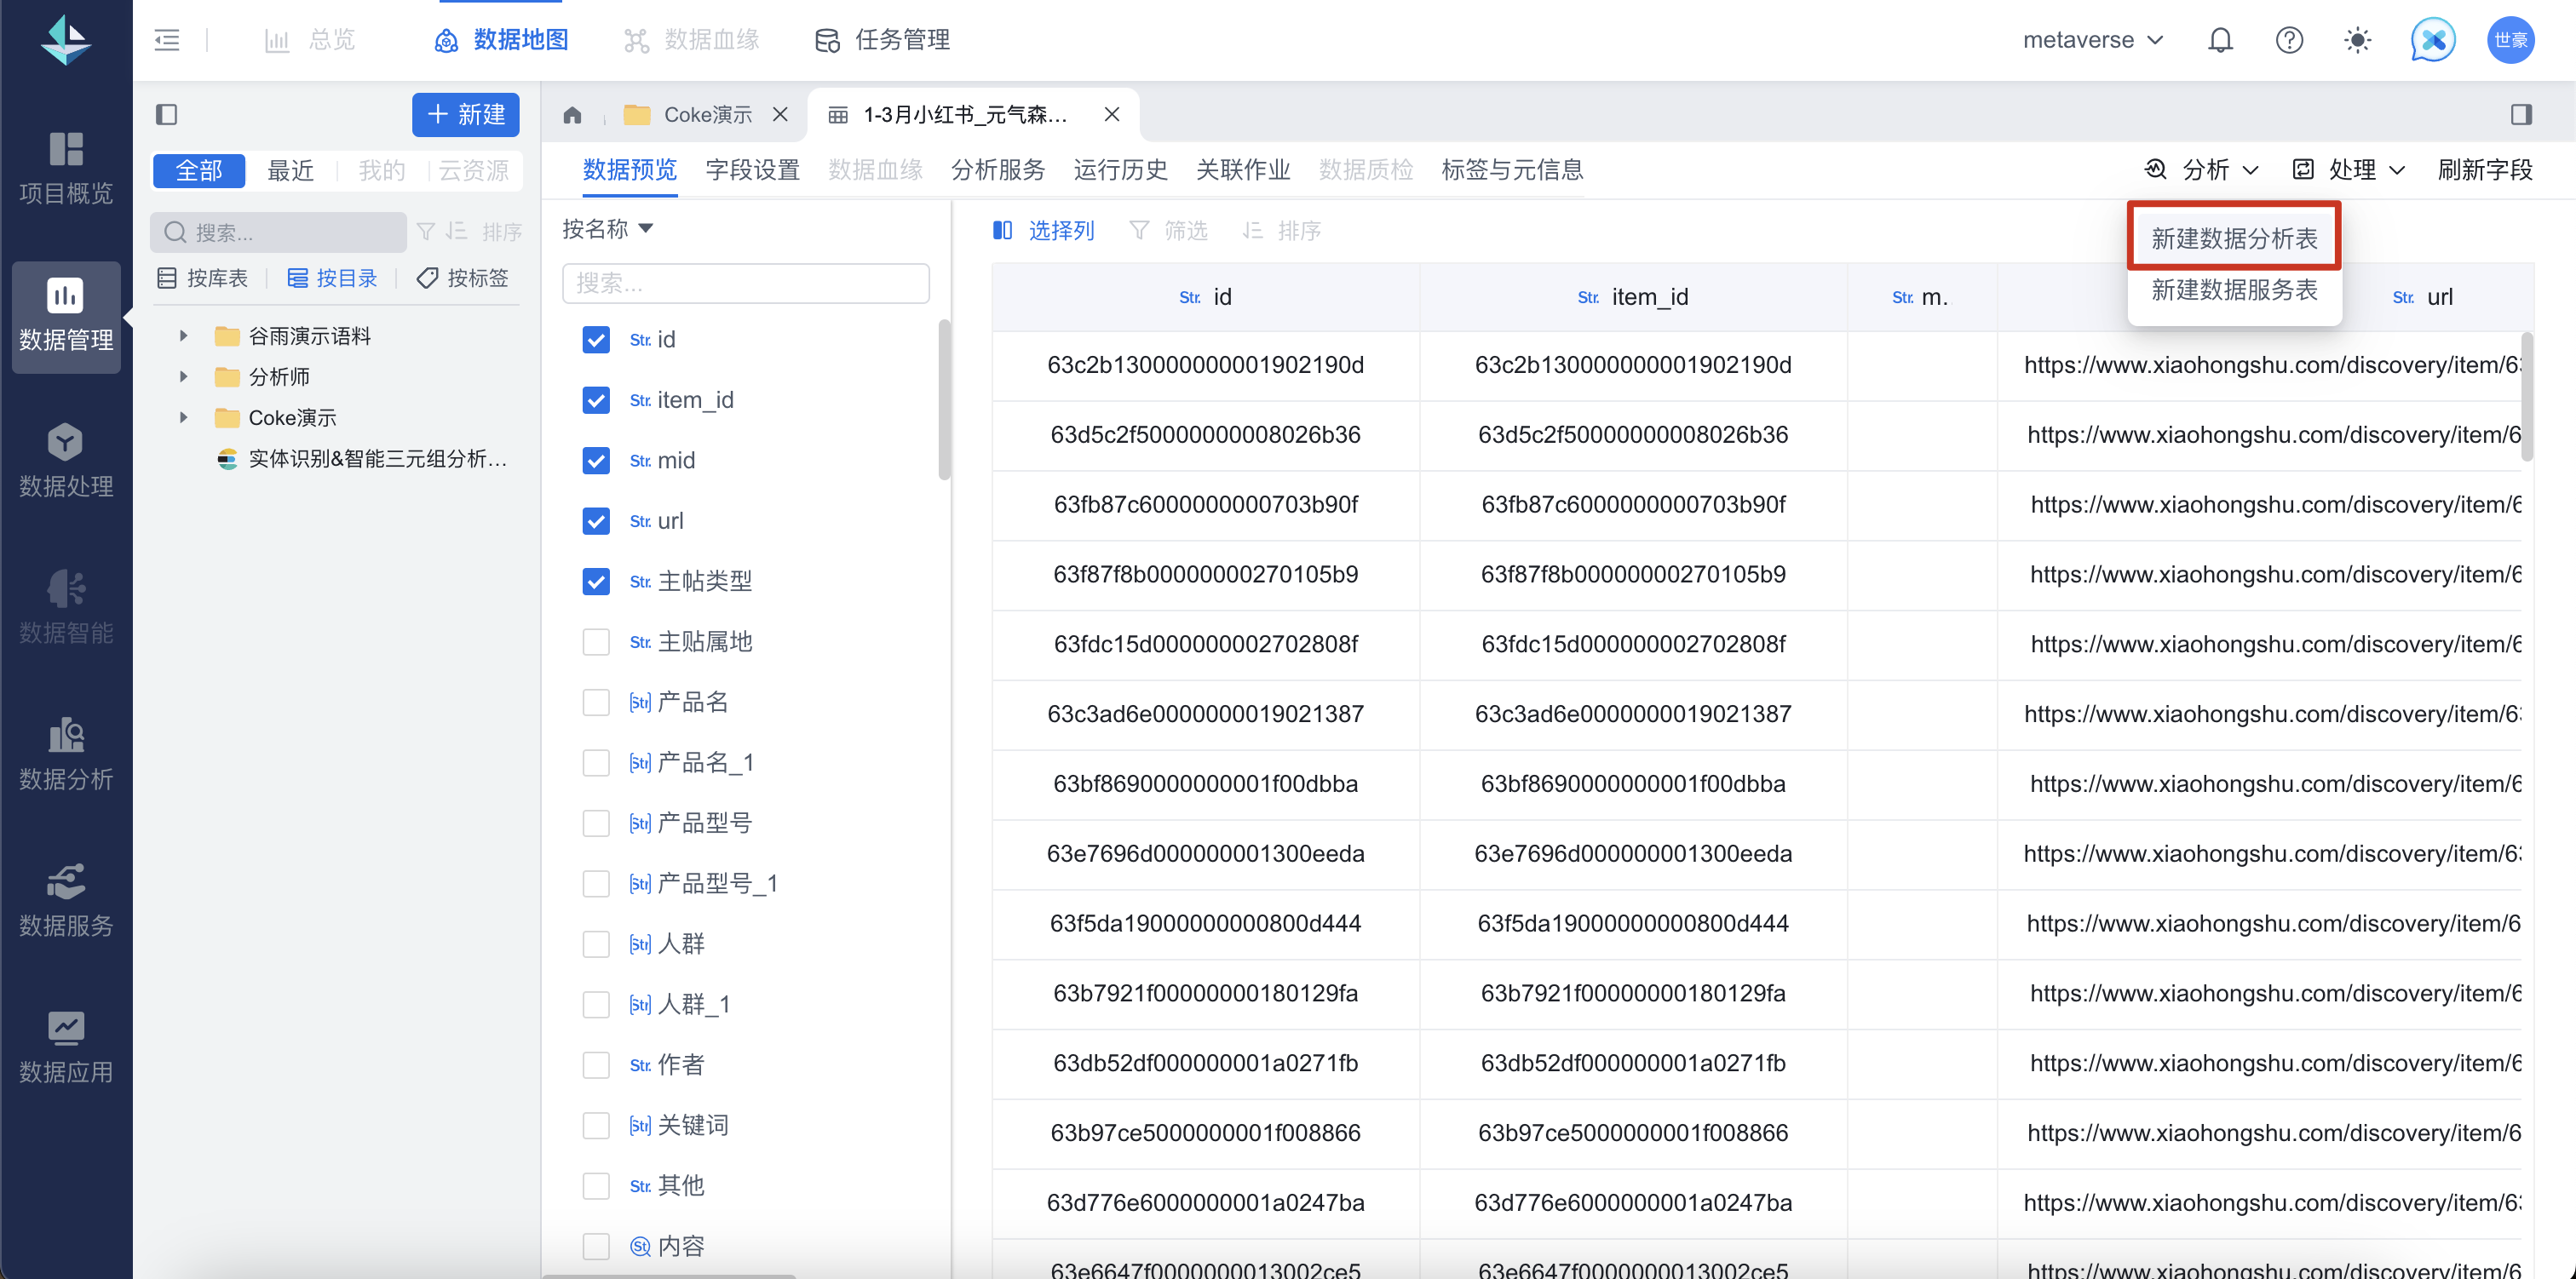Image resolution: width=2576 pixels, height=1279 pixels.
Task: Click the 新建 button
Action: (466, 114)
